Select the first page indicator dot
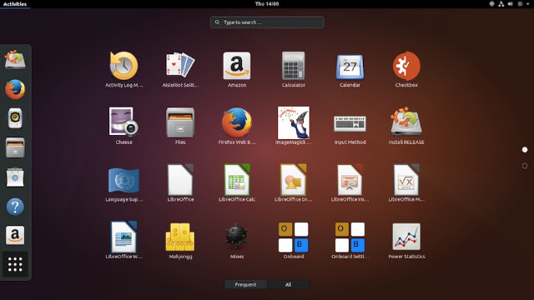The height and width of the screenshot is (300, 534). point(525,150)
